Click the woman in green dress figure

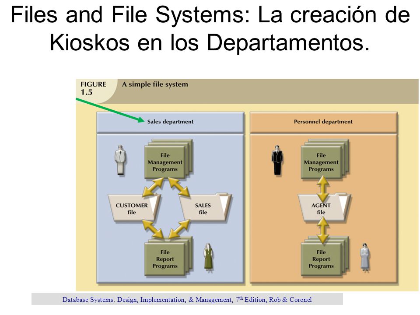coord(208,258)
